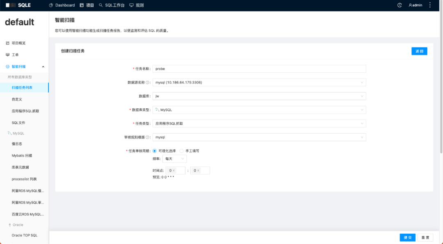Click the 创建扫描任务 card heading
This screenshot has width=443, height=244.
tap(73, 51)
